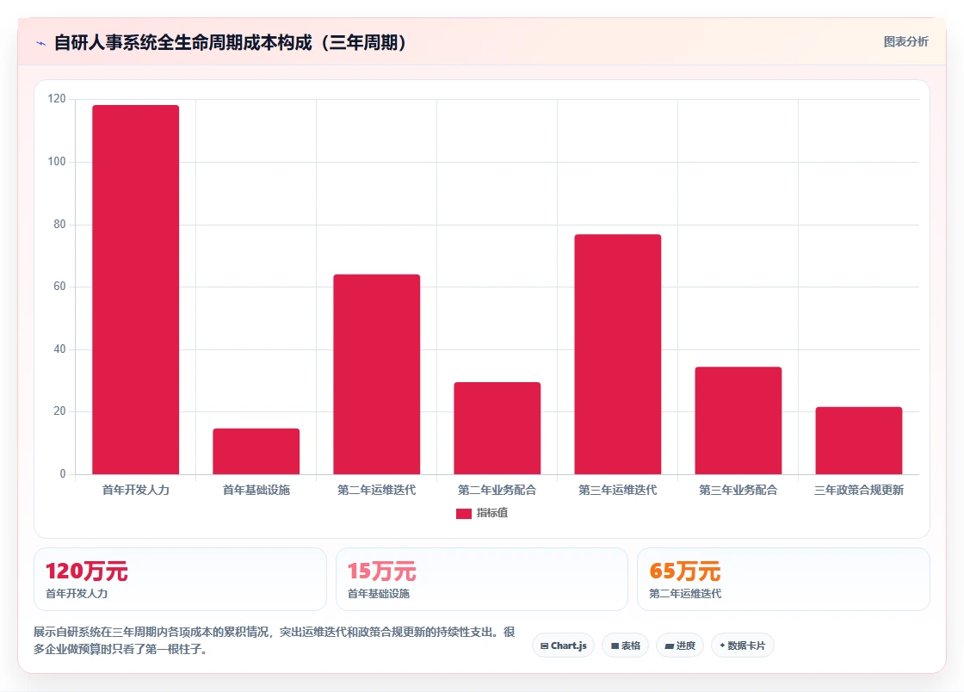This screenshot has width=964, height=692.
Task: Click the 第二年运维迭代 bar
Action: (x=377, y=374)
